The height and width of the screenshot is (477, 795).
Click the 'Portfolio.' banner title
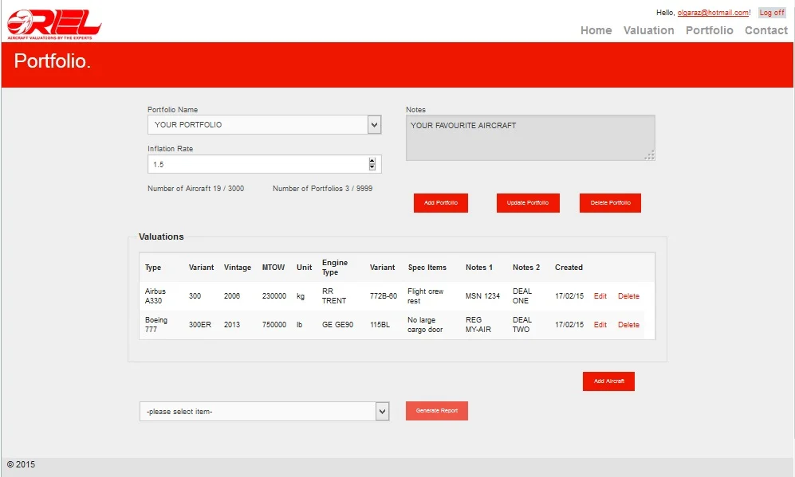[x=52, y=61]
